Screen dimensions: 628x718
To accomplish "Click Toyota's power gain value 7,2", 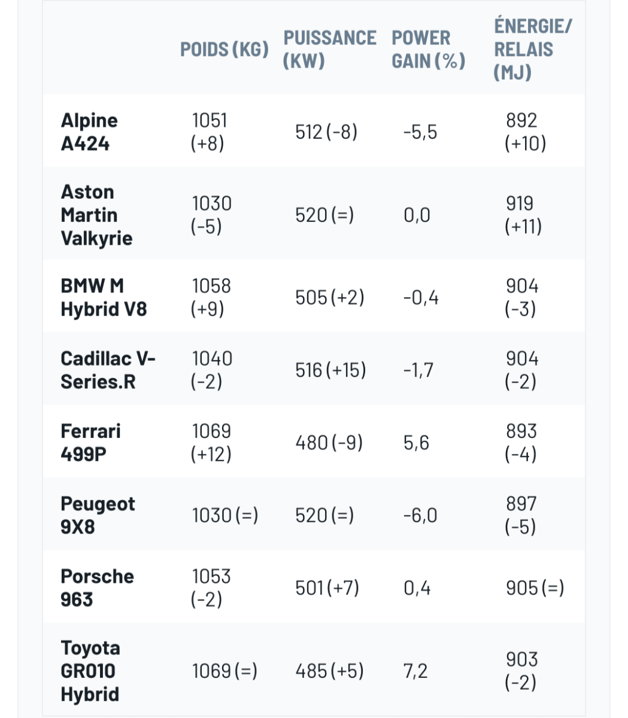I will point(415,671).
